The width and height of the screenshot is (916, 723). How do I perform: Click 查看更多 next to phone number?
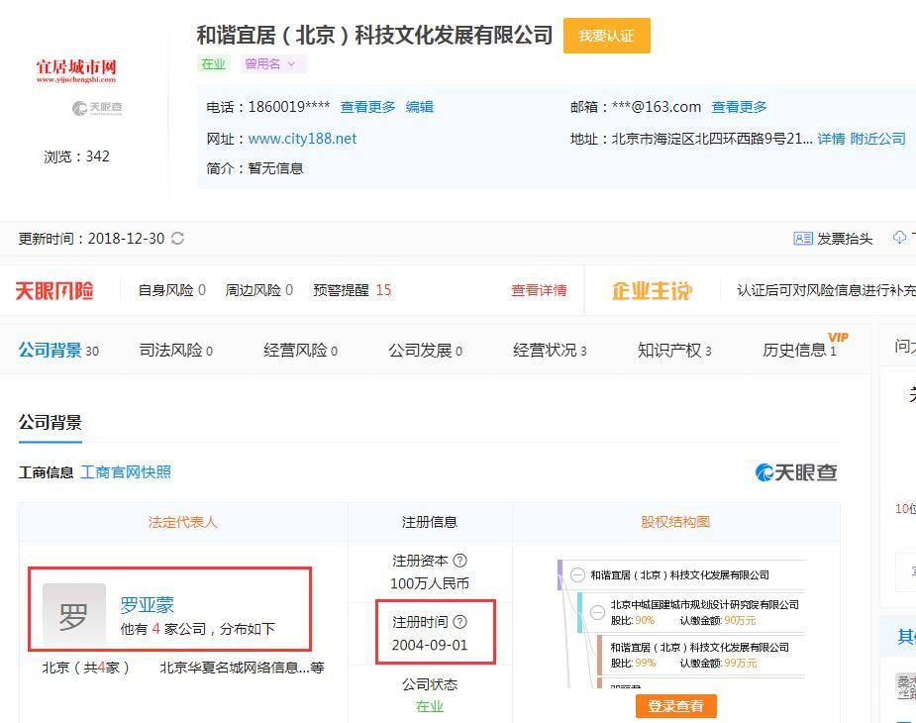[x=368, y=107]
